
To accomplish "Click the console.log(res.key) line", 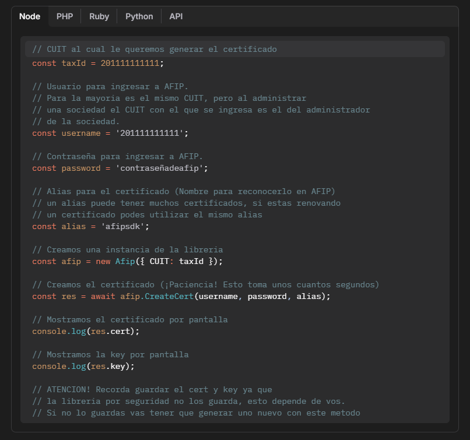I will (83, 366).
